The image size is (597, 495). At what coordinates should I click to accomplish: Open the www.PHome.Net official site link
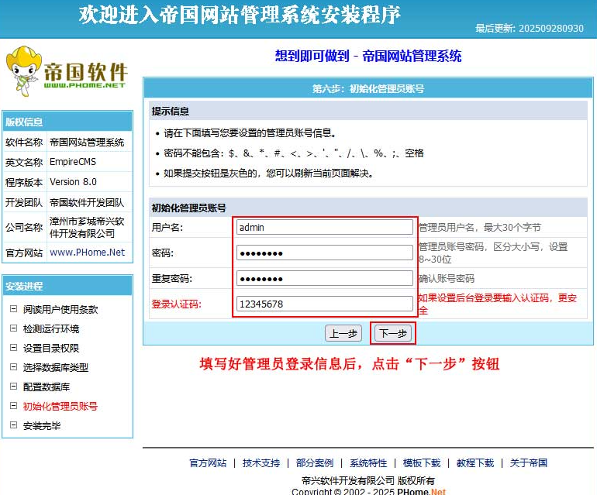coord(87,252)
